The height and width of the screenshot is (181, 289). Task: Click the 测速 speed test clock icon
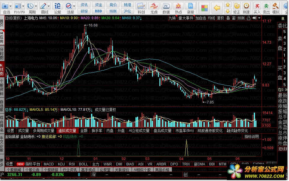[x=246, y=6]
